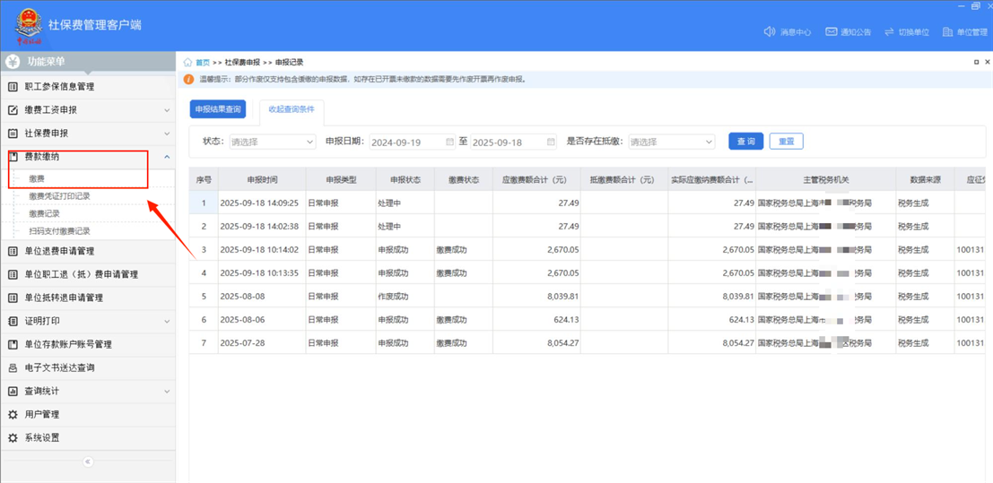Open 用户管理 user management menu
The width and height of the screenshot is (993, 483).
(x=41, y=415)
